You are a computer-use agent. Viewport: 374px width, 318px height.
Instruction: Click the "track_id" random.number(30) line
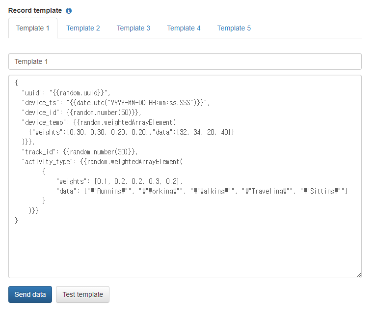(80, 152)
